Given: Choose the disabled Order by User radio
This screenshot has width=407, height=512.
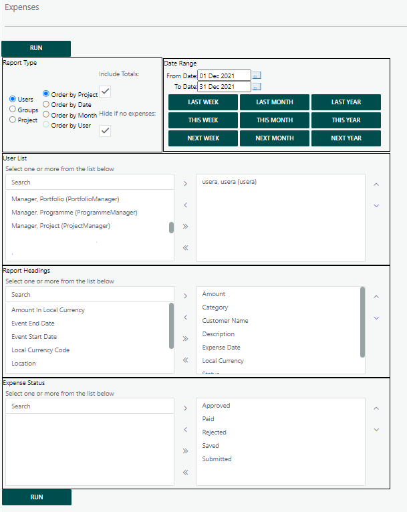Looking at the screenshot, I should pyautogui.click(x=46, y=124).
